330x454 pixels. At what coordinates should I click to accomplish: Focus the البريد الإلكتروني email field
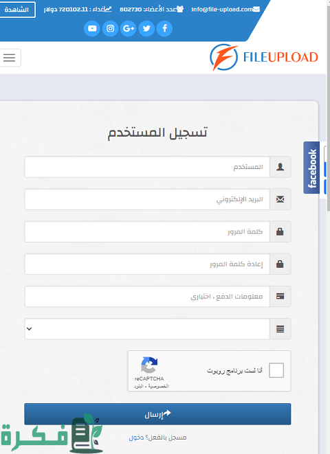[147, 199]
